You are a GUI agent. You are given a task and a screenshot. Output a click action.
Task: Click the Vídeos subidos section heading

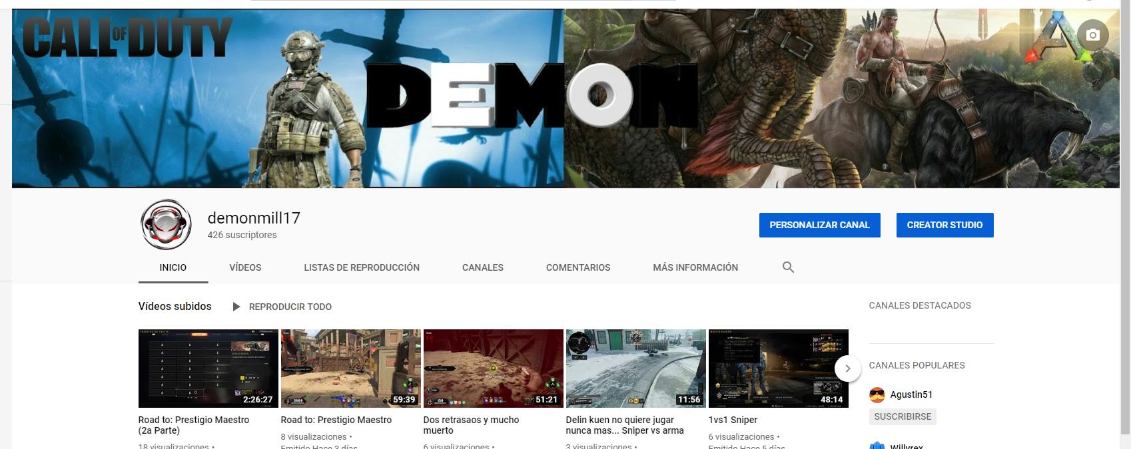click(175, 306)
